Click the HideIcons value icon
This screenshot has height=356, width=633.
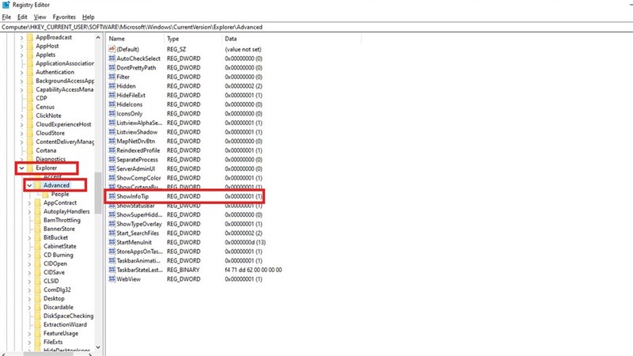[112, 104]
